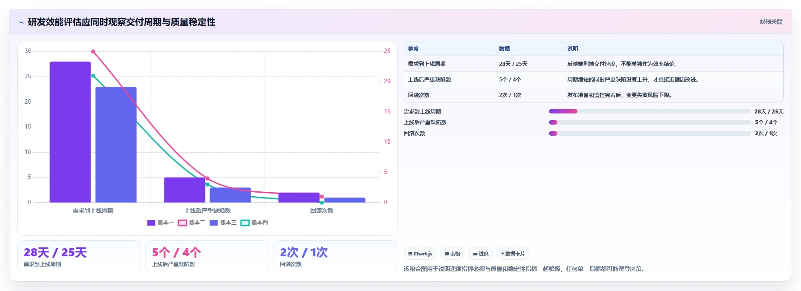This screenshot has height=291, width=801.
Task: Click the footer note about 速度指标
Action: click(x=525, y=269)
